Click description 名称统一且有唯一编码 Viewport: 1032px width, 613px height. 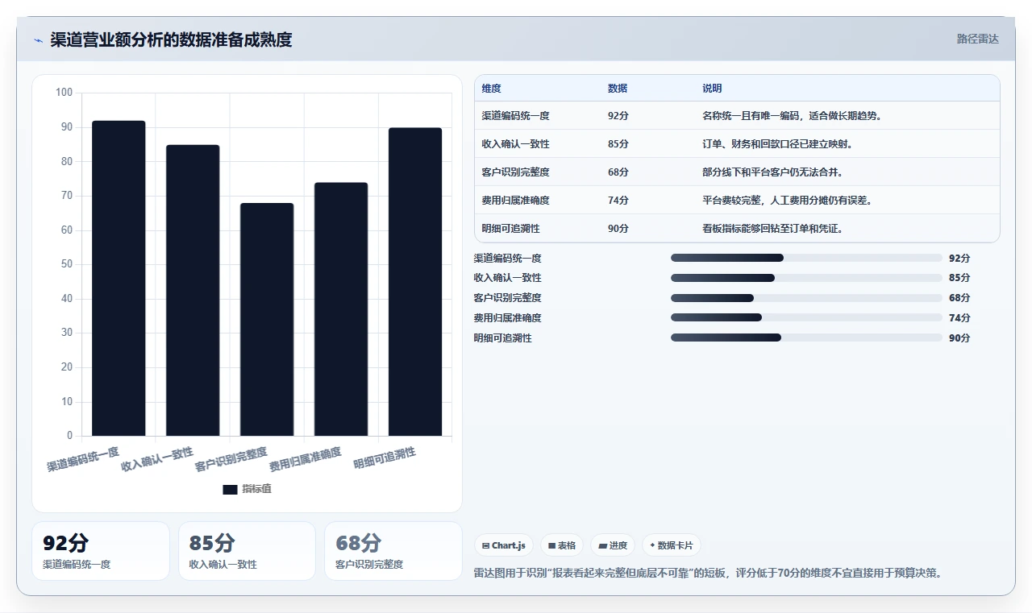click(x=793, y=116)
